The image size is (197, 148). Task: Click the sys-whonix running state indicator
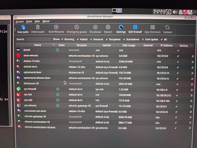pyautogui.click(x=58, y=105)
